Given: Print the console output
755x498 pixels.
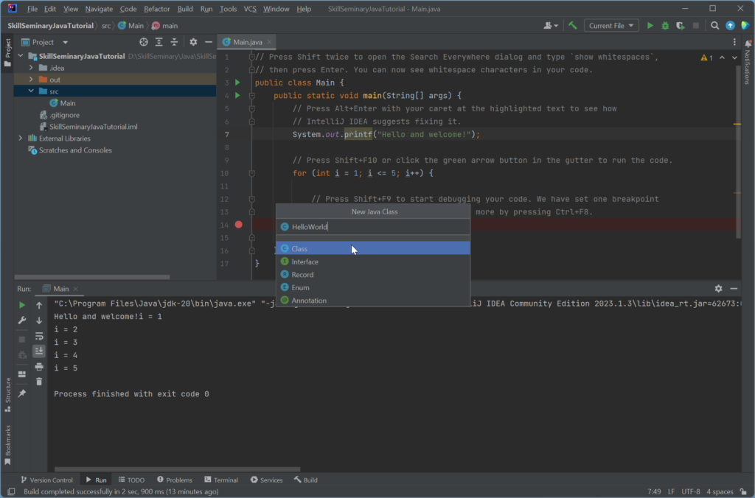Looking at the screenshot, I should [39, 367].
